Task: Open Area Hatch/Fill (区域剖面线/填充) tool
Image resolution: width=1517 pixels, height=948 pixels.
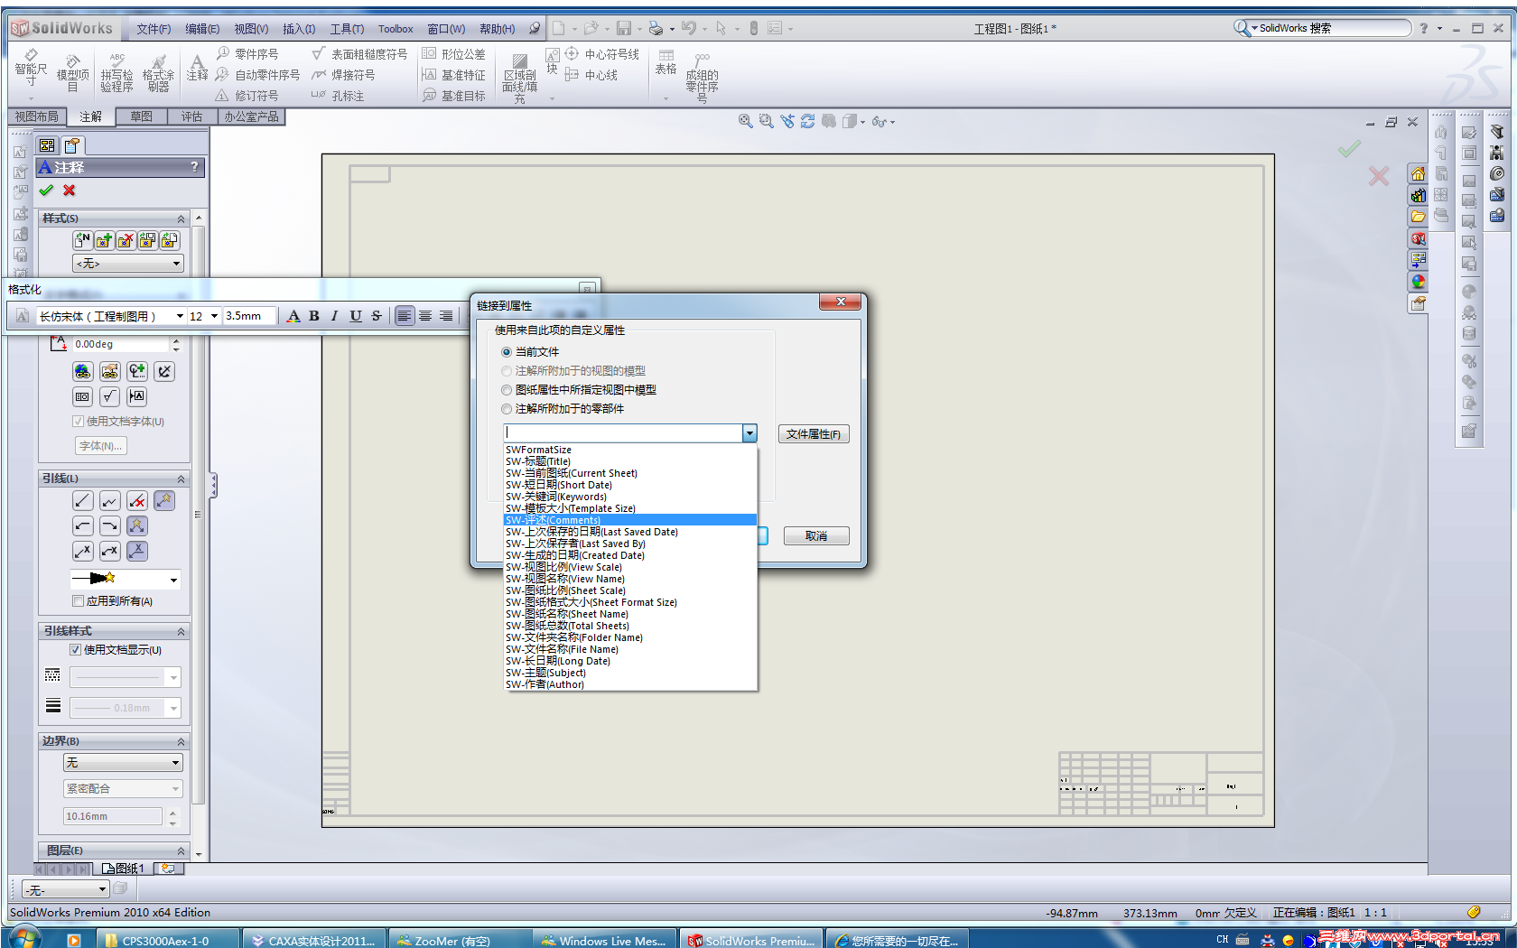Action: pos(519,77)
